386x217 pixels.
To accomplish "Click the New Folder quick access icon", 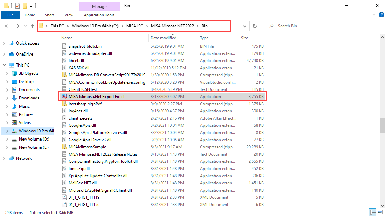I will 25,6.
